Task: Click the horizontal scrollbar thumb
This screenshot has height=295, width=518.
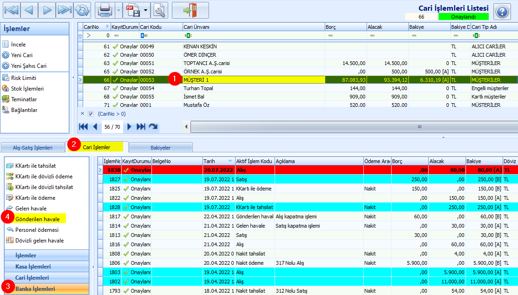Action: tap(355, 126)
